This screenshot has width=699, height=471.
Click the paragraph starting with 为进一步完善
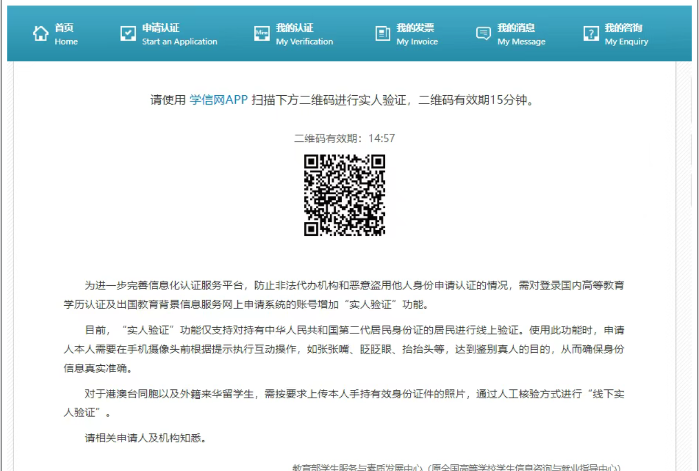(344, 295)
